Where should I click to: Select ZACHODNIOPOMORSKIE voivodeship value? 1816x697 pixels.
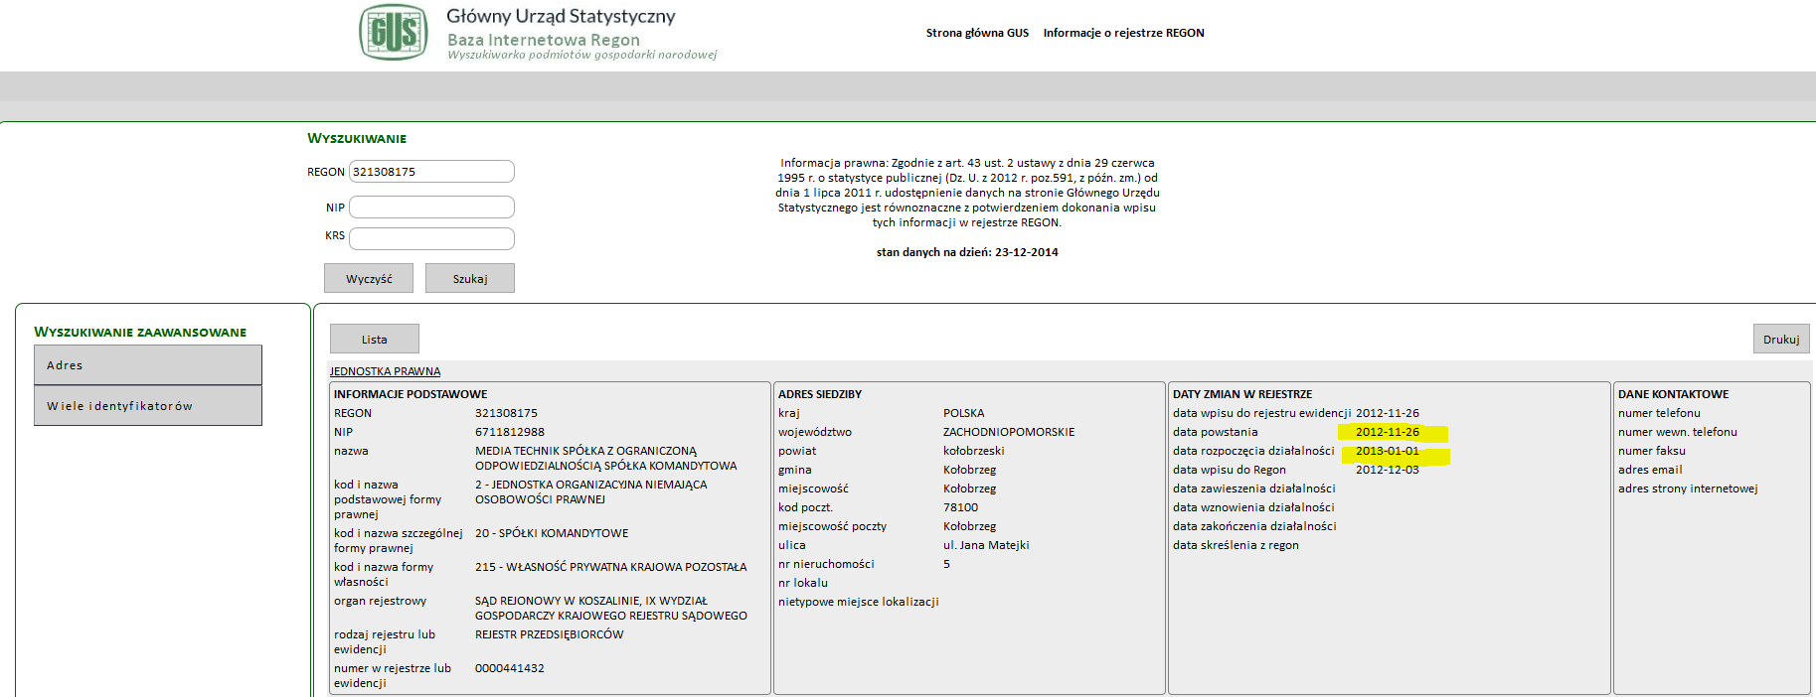point(1009,432)
